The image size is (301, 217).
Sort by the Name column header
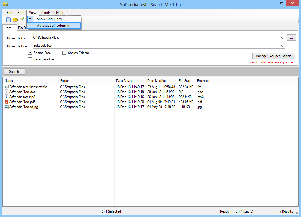31,81
